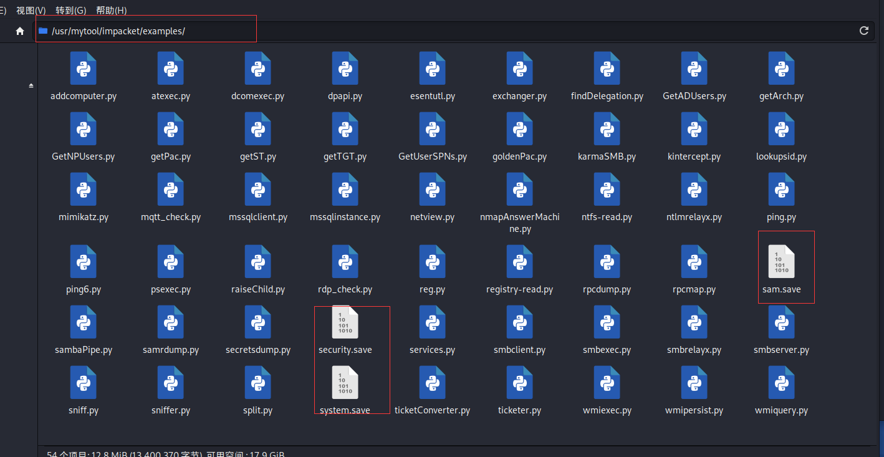Select the karmaSMB.py file icon

pyautogui.click(x=607, y=129)
